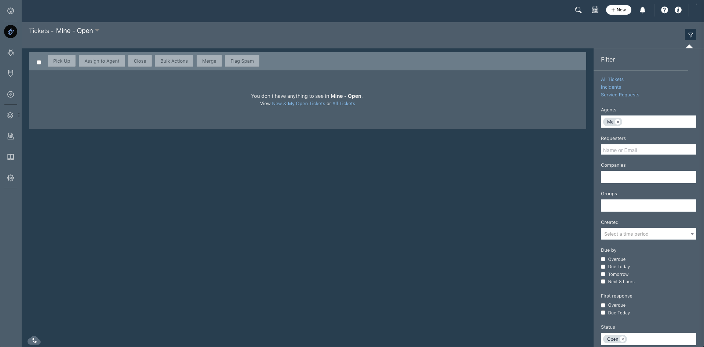Image resolution: width=704 pixels, height=347 pixels.
Task: Select the Tickets icon in the sidebar
Action: point(11,32)
